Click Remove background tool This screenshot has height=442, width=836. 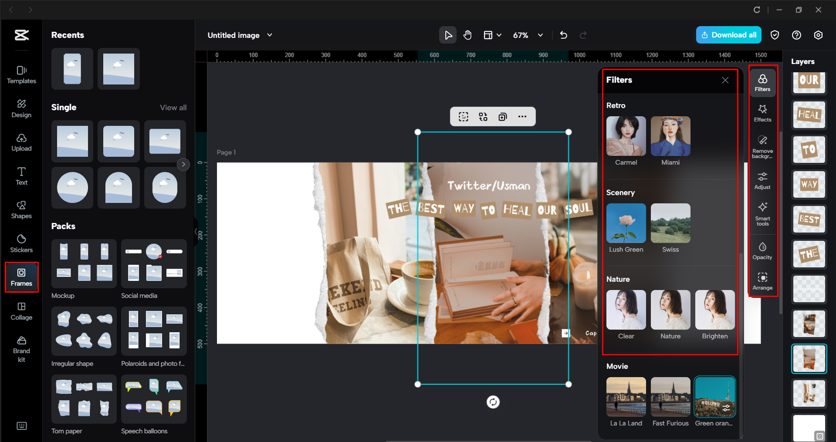pyautogui.click(x=762, y=147)
